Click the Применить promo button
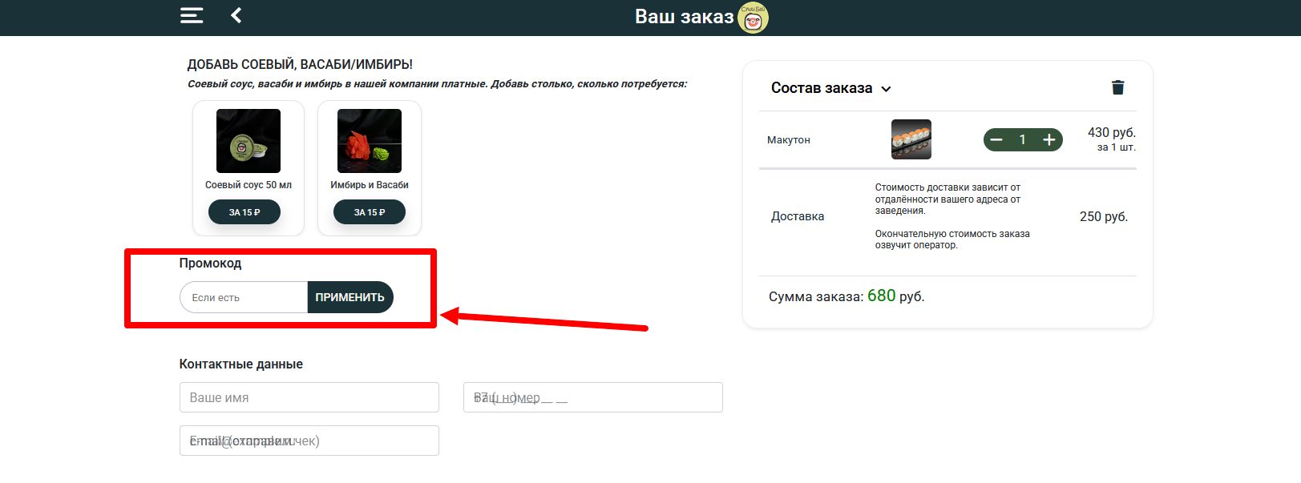The height and width of the screenshot is (483, 1301). (x=350, y=297)
